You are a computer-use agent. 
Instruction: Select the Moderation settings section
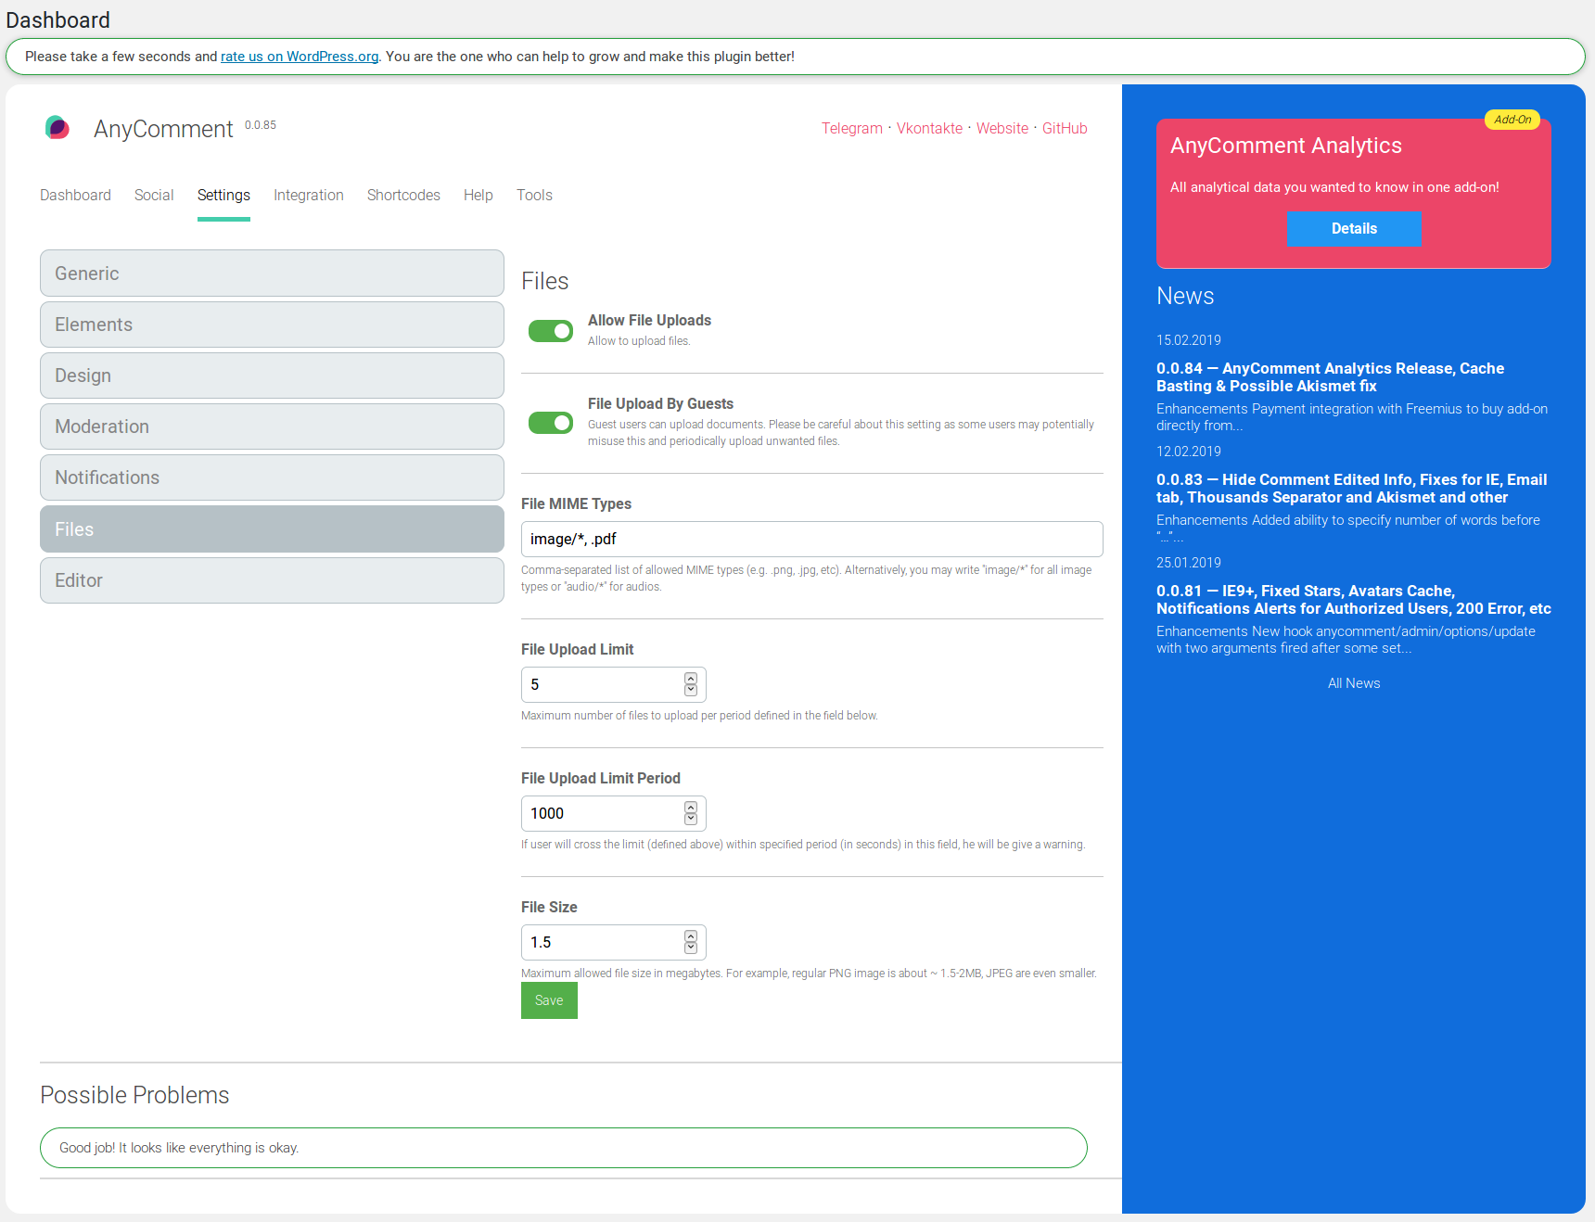point(272,426)
